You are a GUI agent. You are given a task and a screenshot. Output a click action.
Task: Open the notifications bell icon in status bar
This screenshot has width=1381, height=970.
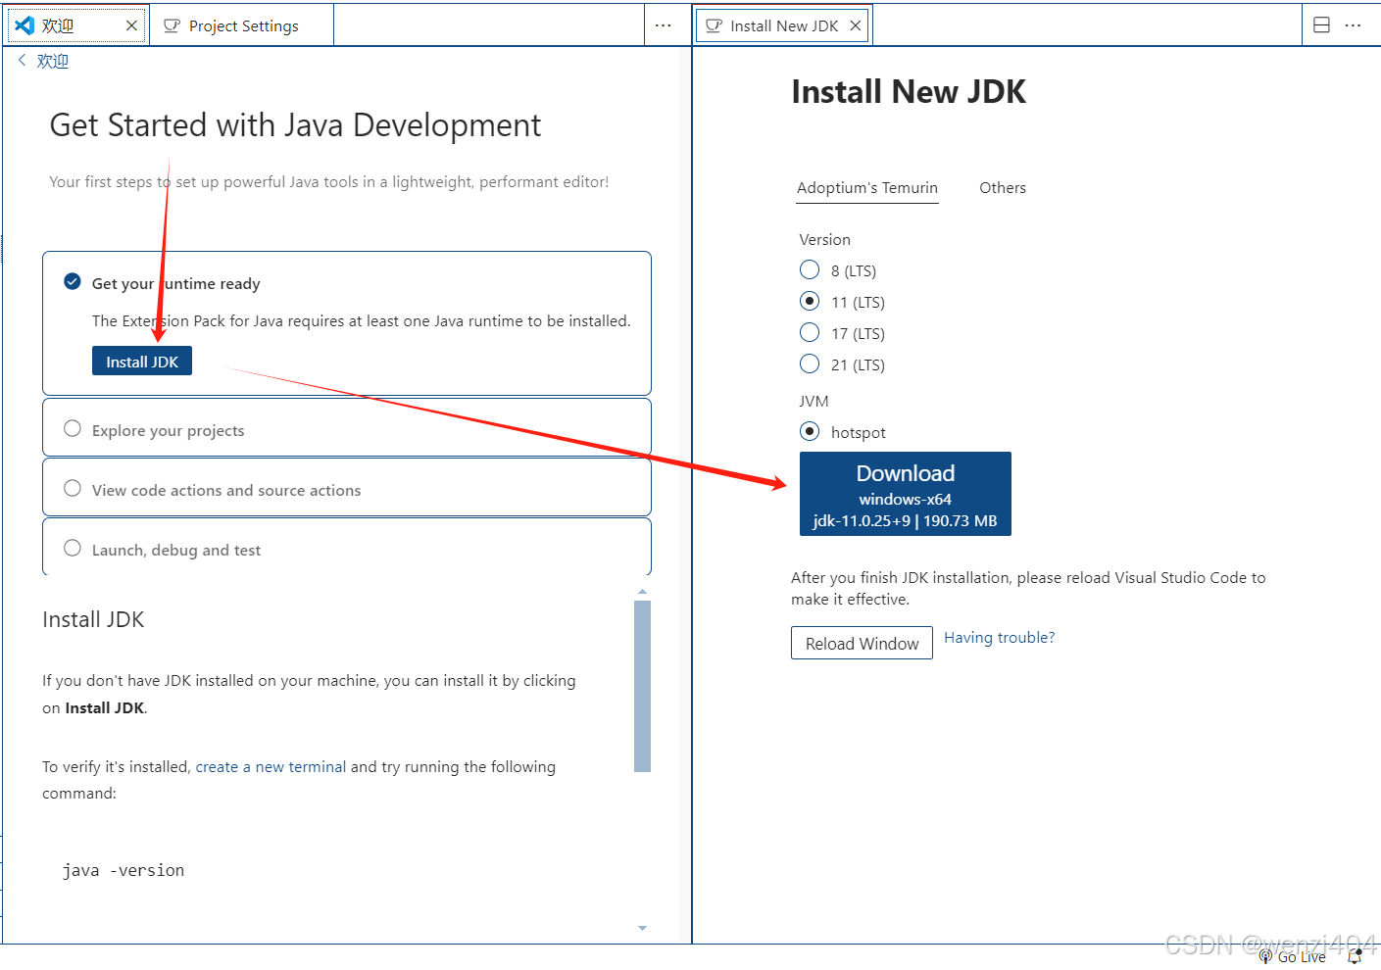coord(1356,956)
